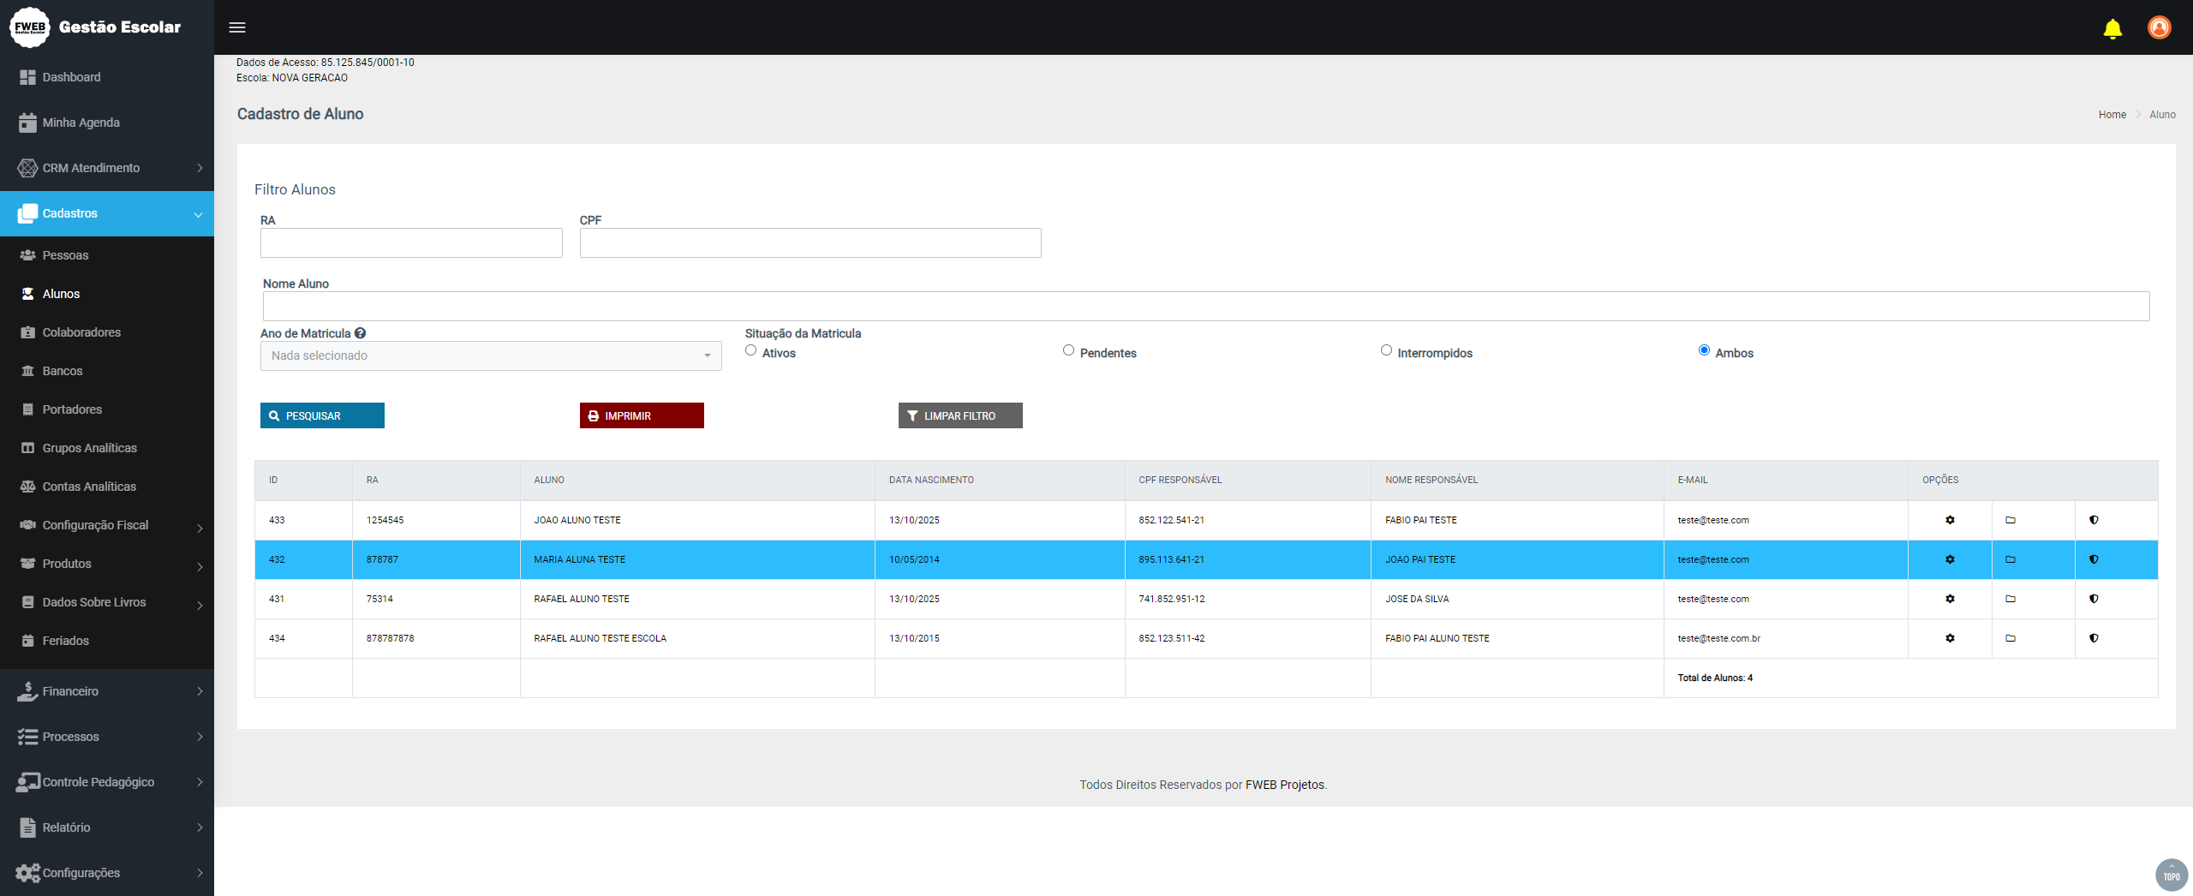Open the Ano de Matricula dropdown
The height and width of the screenshot is (896, 2193).
click(491, 355)
